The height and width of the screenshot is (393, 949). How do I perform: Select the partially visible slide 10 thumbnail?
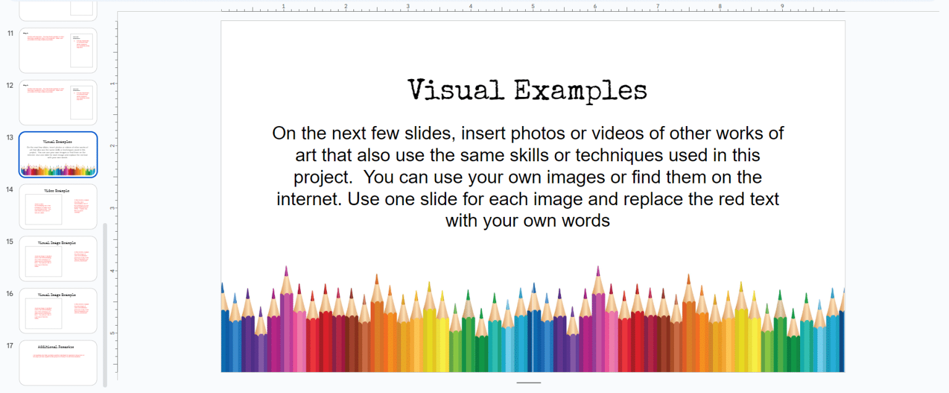click(x=58, y=9)
